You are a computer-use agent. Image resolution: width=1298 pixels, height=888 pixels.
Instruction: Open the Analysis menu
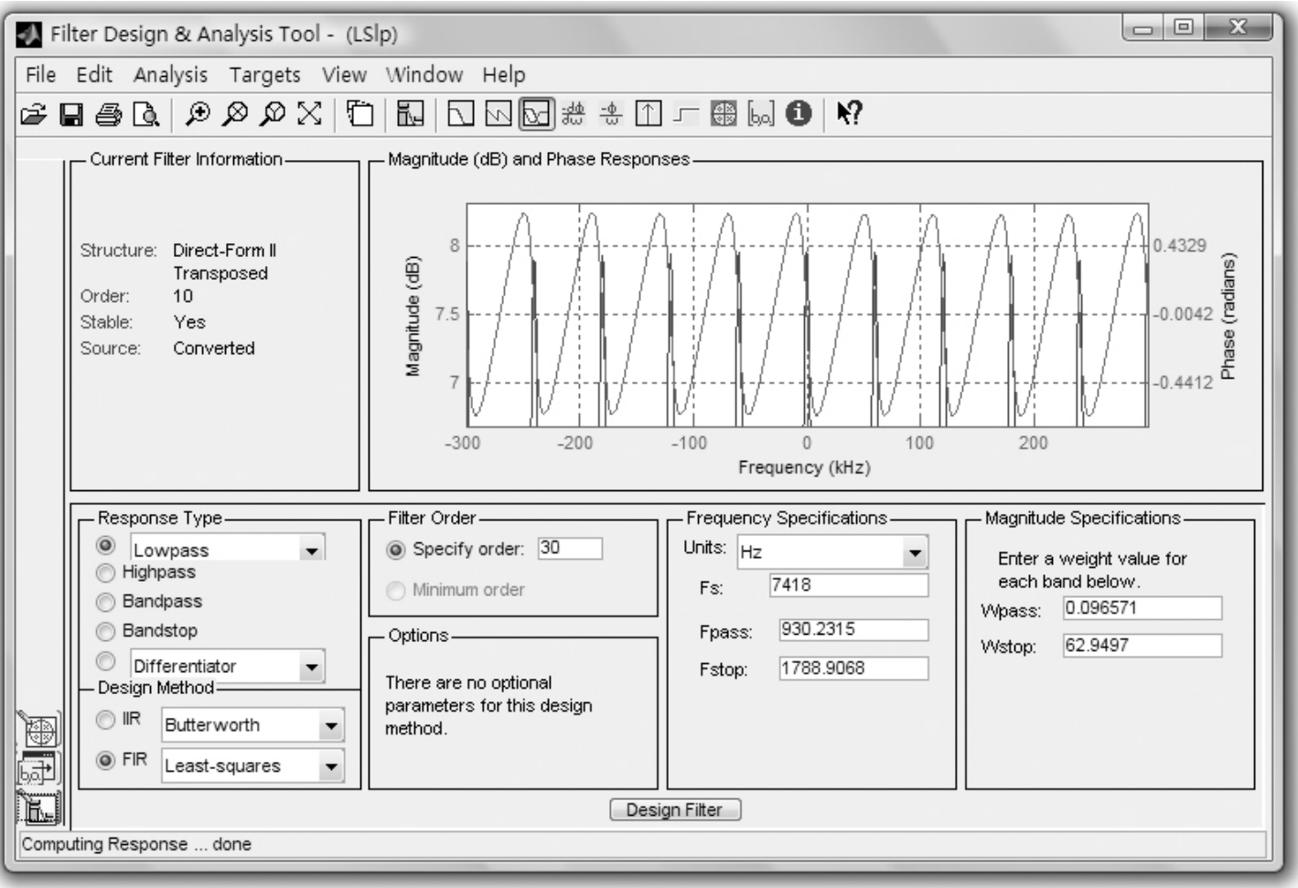coord(170,75)
